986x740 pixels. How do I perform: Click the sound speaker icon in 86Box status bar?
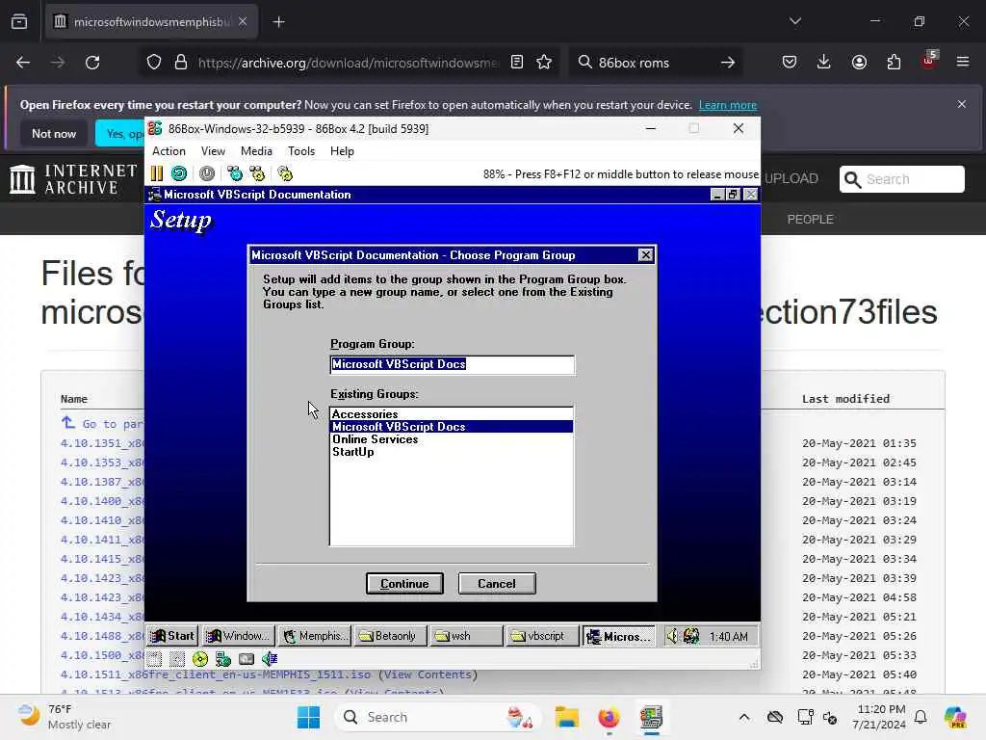point(270,659)
